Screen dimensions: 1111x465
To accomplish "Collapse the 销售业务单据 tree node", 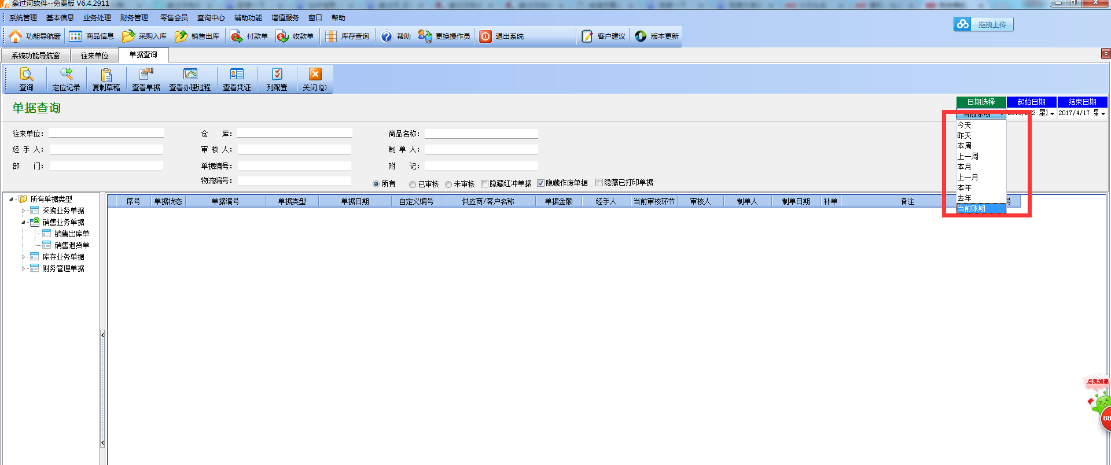I will (x=23, y=222).
